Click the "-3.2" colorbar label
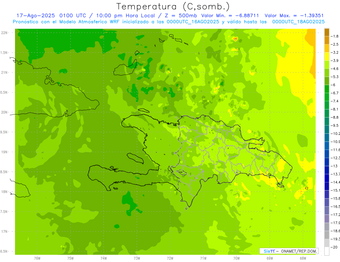This screenshot has height=262, width=340. [x=335, y=52]
